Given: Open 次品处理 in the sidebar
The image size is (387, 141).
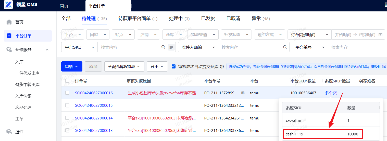Looking at the screenshot, I should (x=23, y=108).
